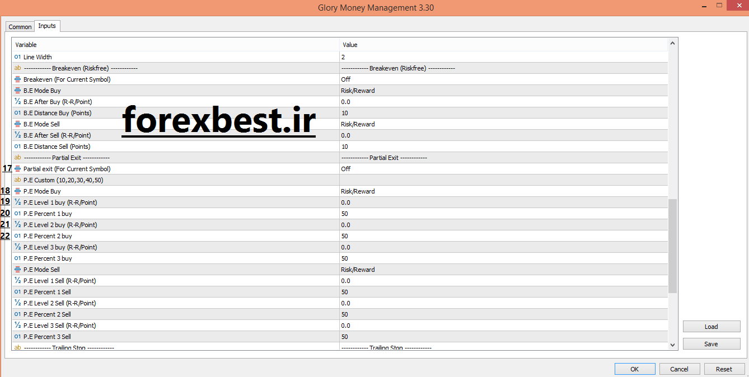Save the current input settings
The height and width of the screenshot is (377, 749).
[711, 343]
